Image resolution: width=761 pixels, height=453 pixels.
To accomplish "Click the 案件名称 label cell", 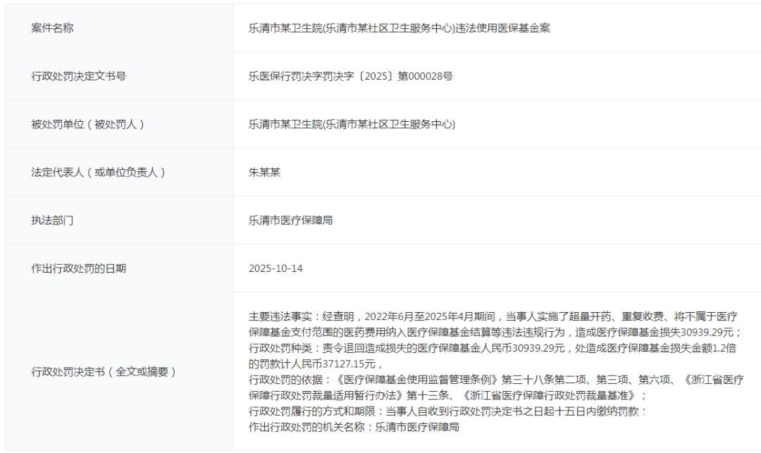I will (x=53, y=28).
